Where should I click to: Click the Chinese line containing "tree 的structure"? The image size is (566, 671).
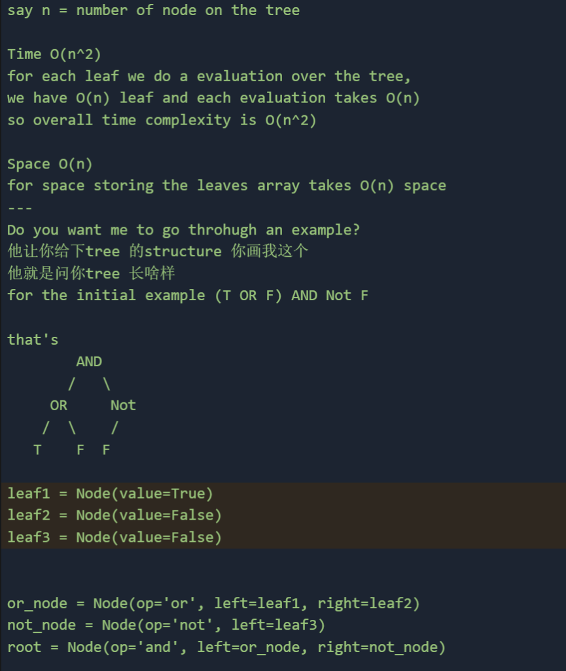click(x=157, y=252)
